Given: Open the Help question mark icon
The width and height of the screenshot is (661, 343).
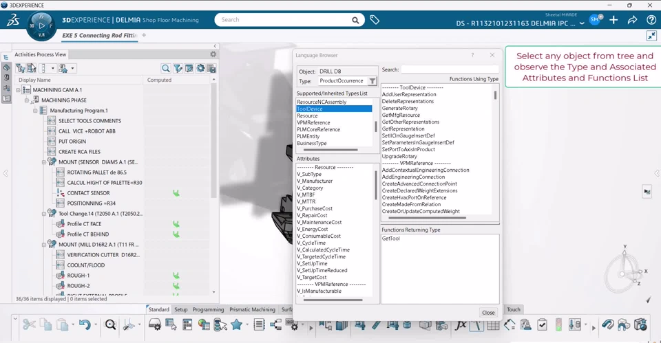Looking at the screenshot, I should pyautogui.click(x=651, y=20).
